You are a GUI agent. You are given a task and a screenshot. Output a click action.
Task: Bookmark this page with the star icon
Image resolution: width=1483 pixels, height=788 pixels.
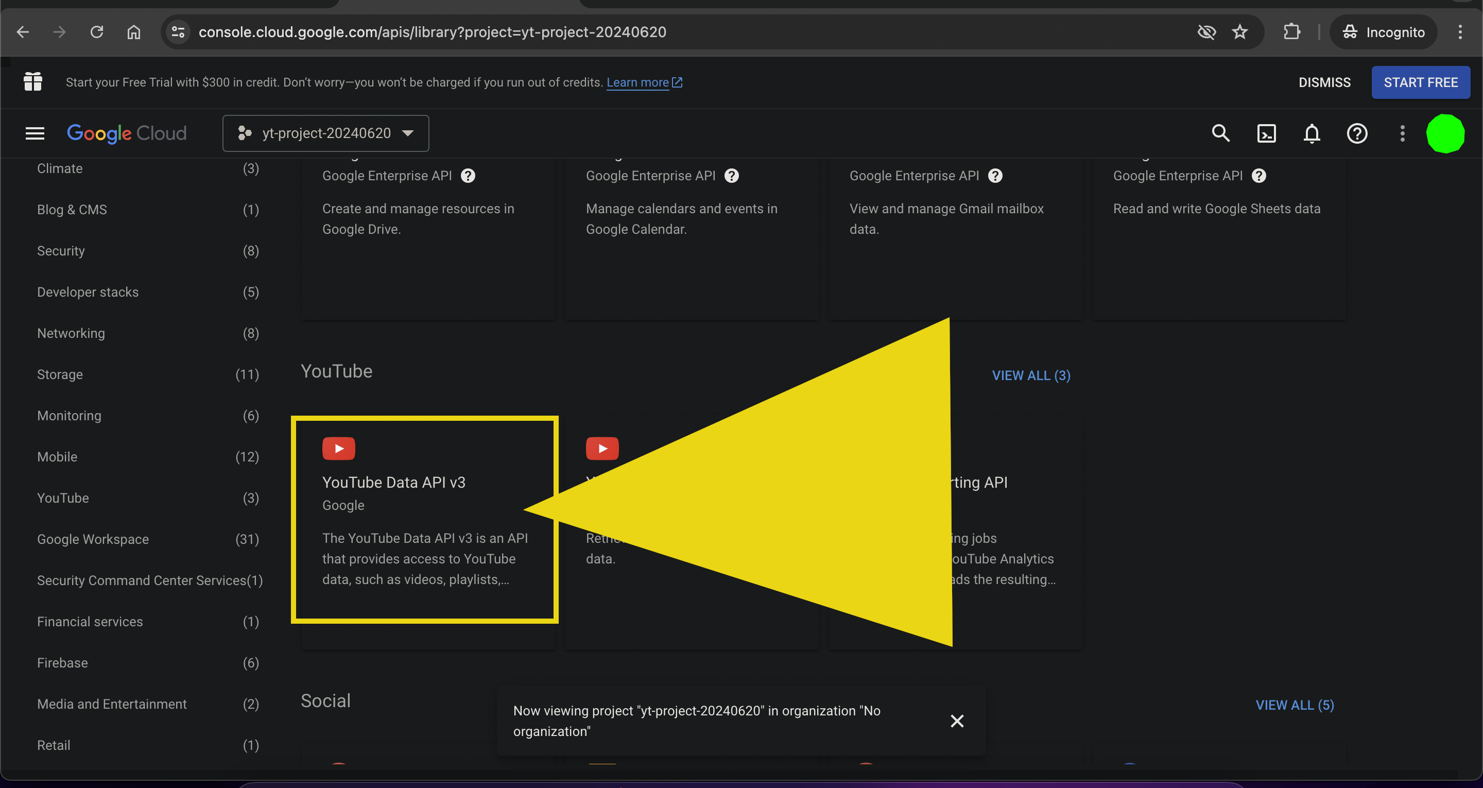pyautogui.click(x=1240, y=32)
